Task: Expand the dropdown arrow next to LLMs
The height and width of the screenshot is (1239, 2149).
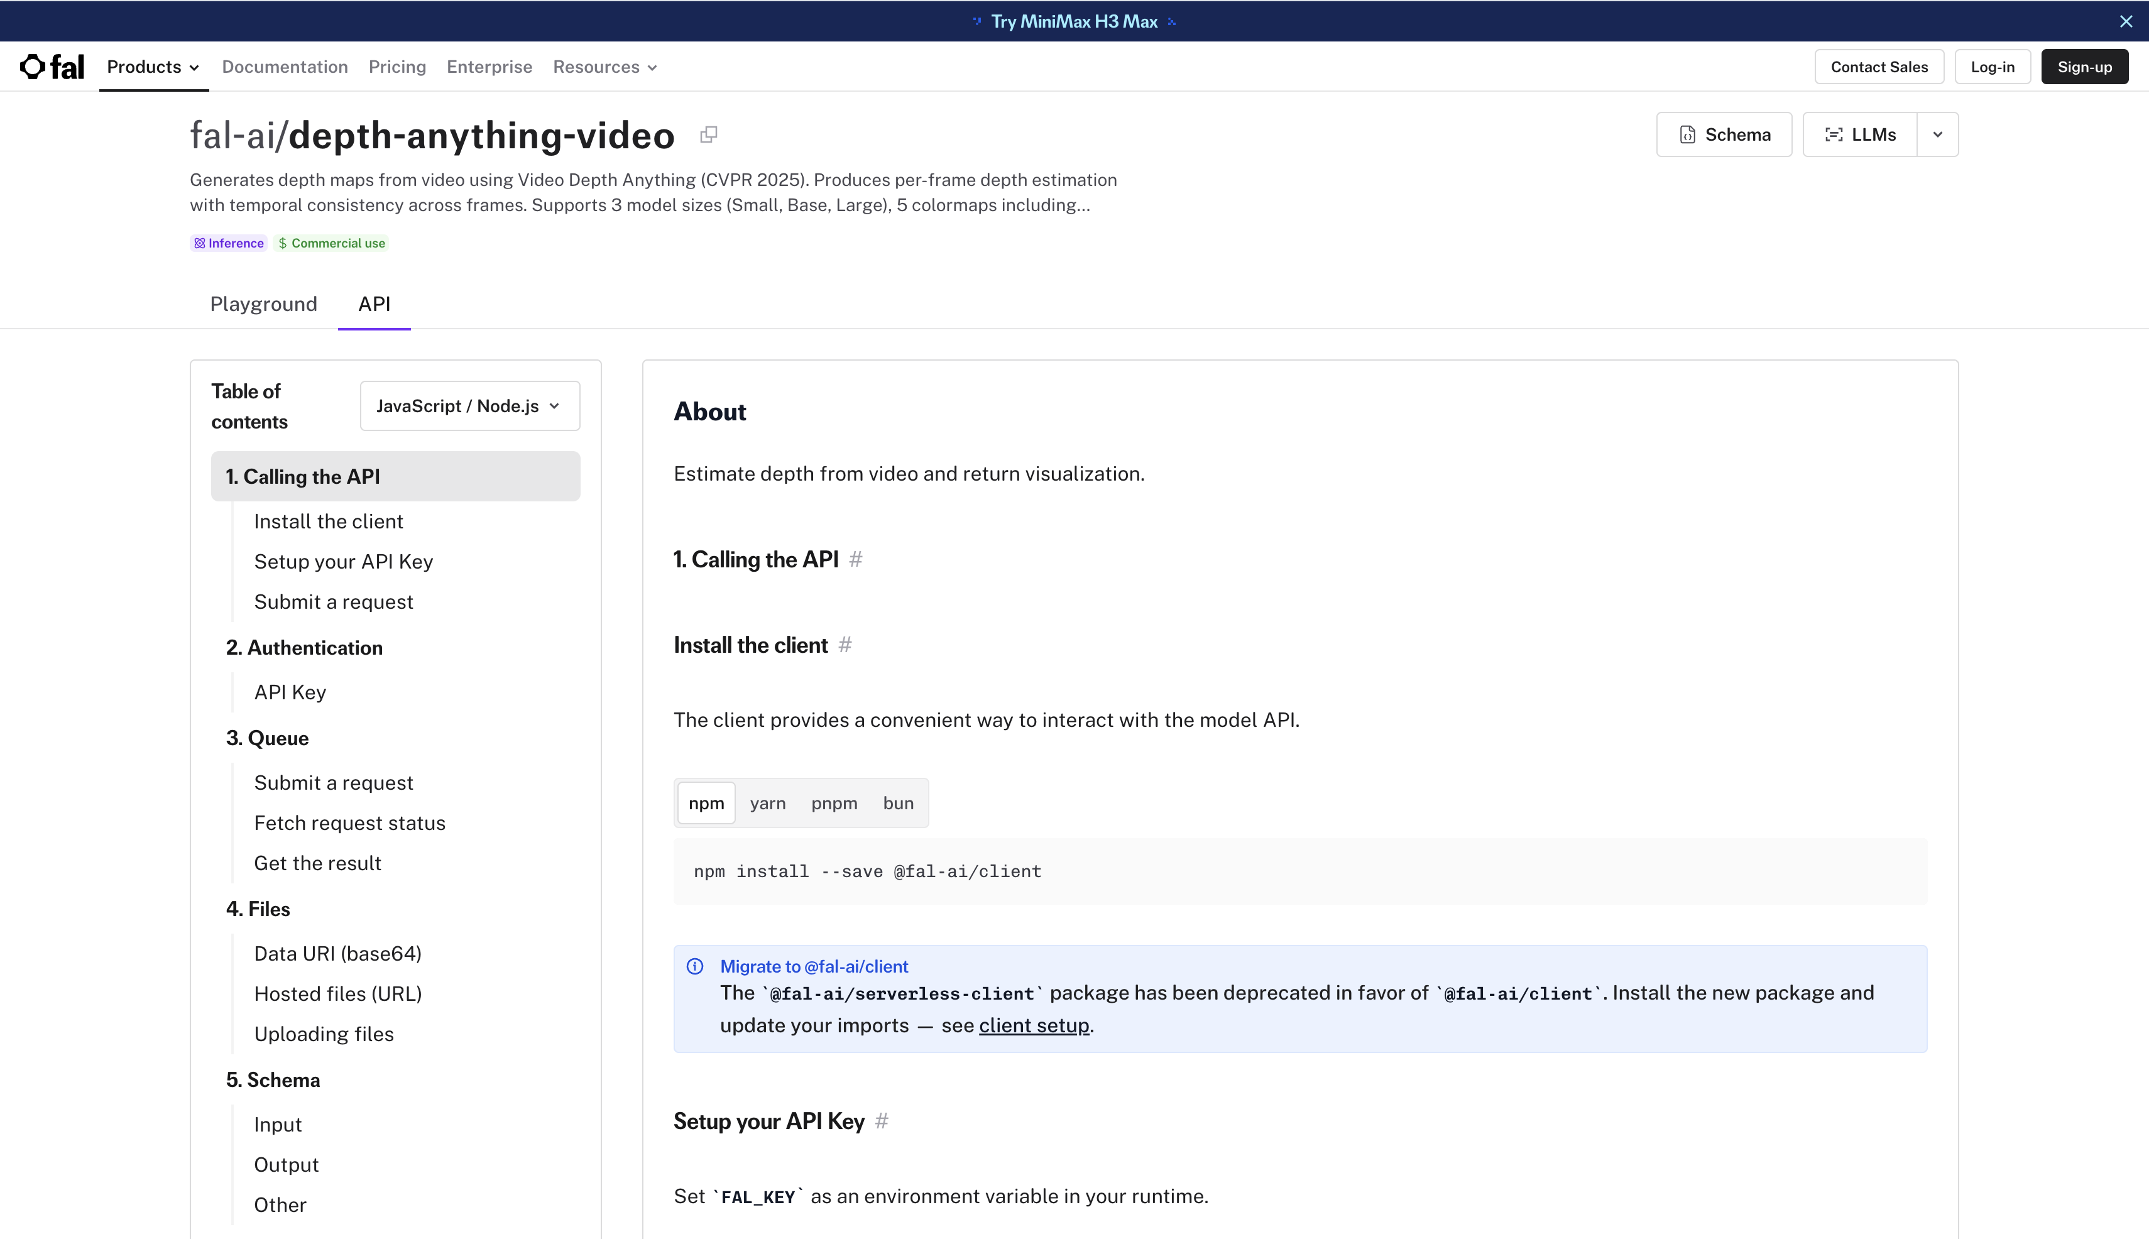Action: click(x=1938, y=134)
